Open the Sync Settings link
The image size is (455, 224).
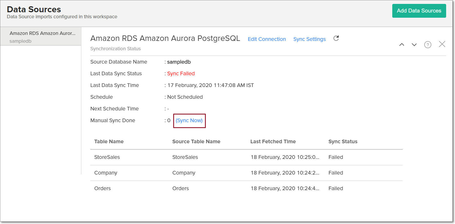(x=309, y=39)
